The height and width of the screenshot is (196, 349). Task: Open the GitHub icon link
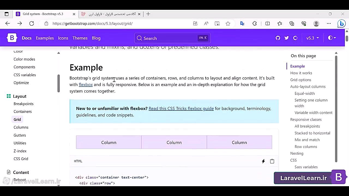coord(278,38)
